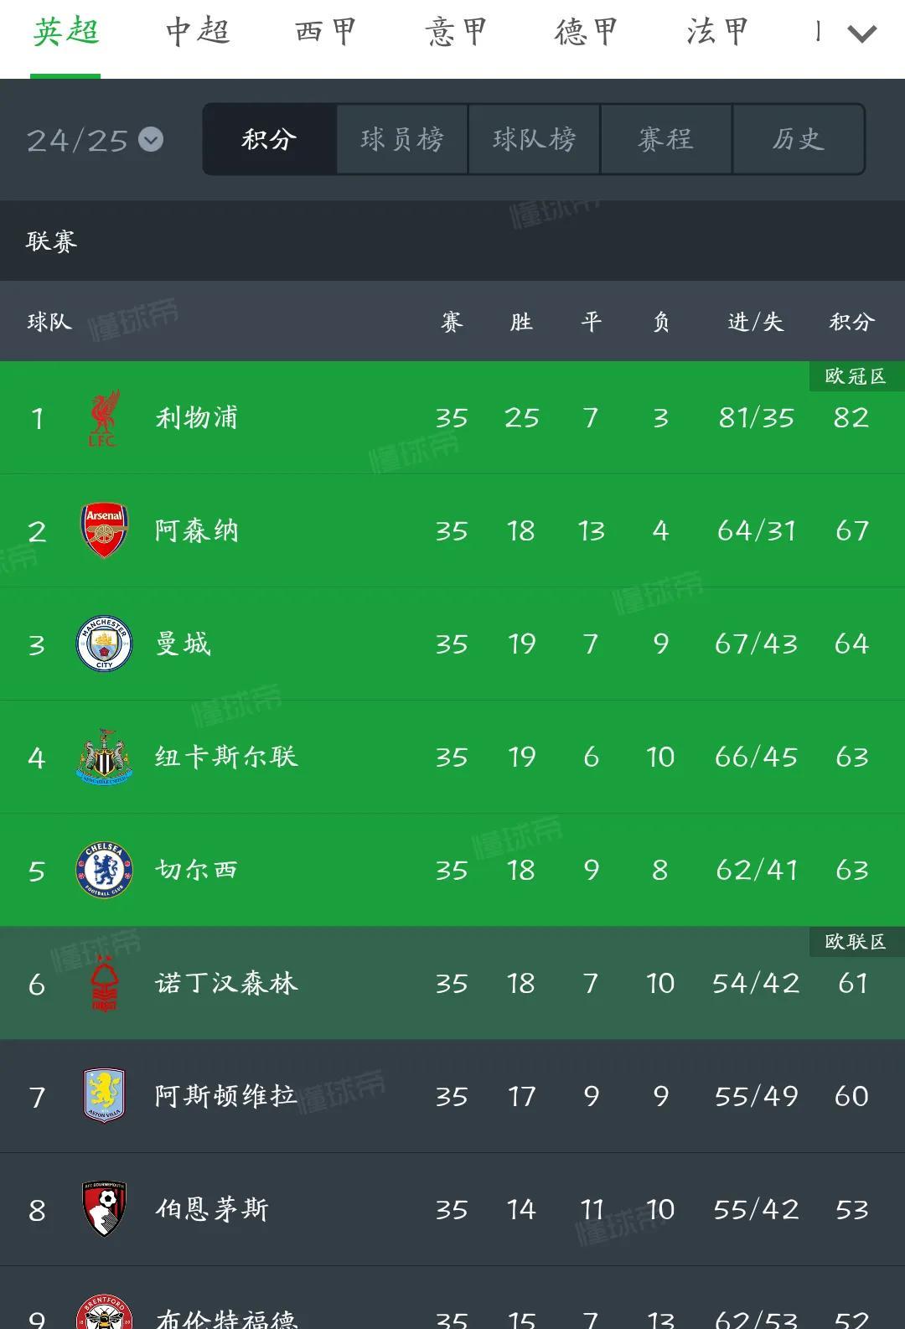Tap the Aston Villa club crest
This screenshot has width=905, height=1329.
104,1096
